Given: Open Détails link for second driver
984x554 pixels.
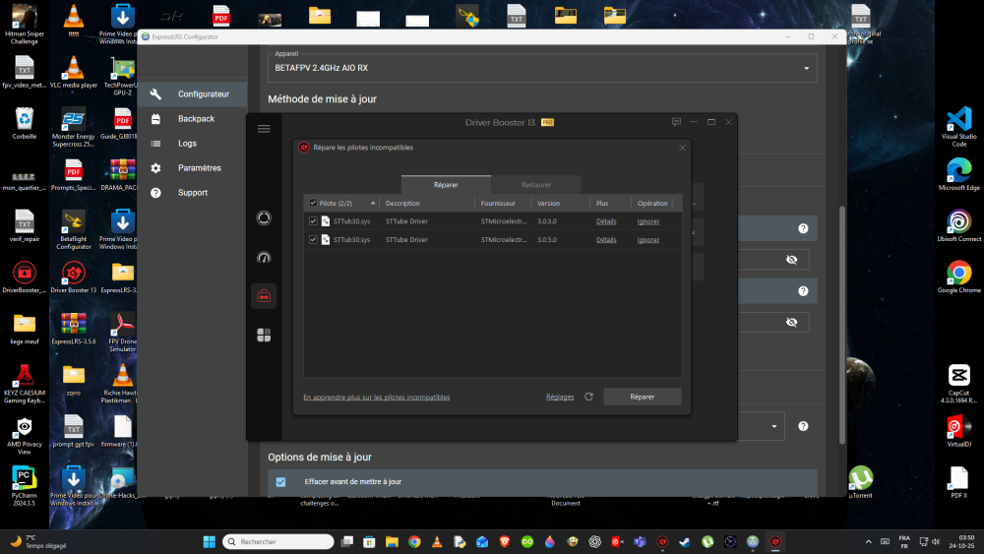Looking at the screenshot, I should pyautogui.click(x=606, y=239).
